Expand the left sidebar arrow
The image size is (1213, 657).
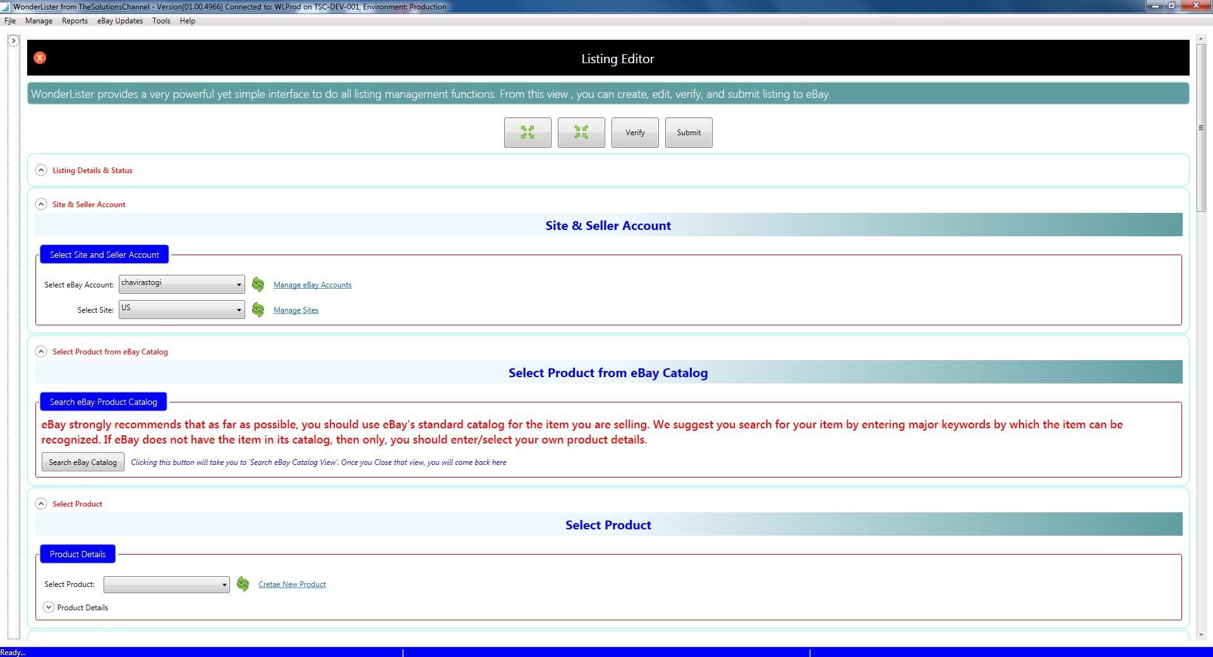click(13, 40)
